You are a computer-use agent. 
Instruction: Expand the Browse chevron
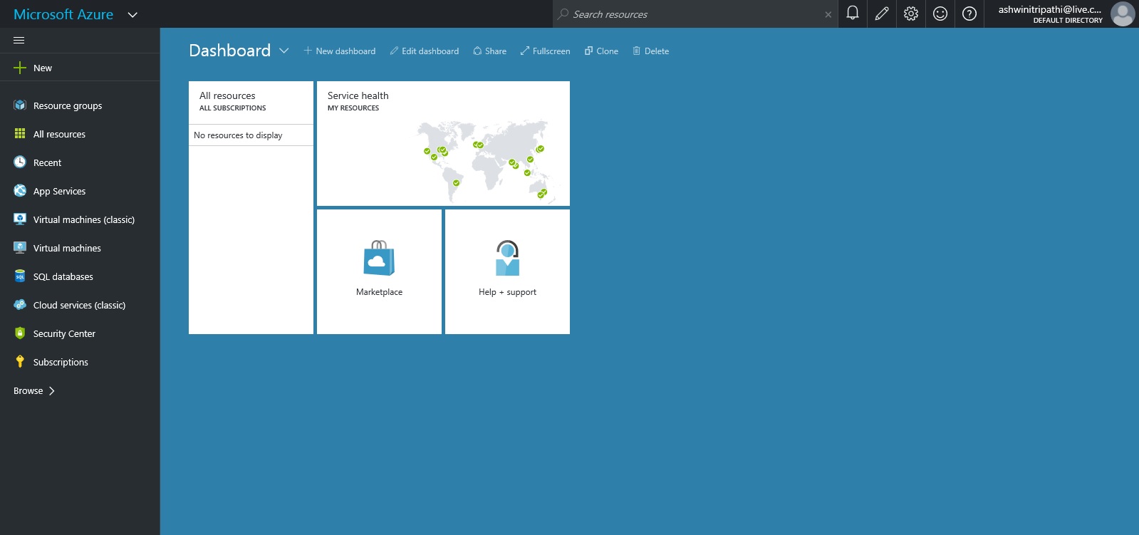52,390
